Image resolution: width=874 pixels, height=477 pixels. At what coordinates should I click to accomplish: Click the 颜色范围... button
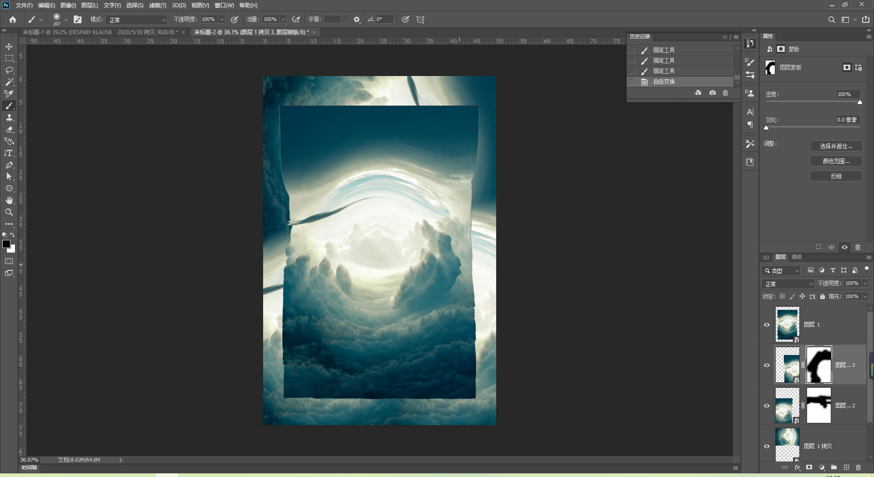pos(836,161)
